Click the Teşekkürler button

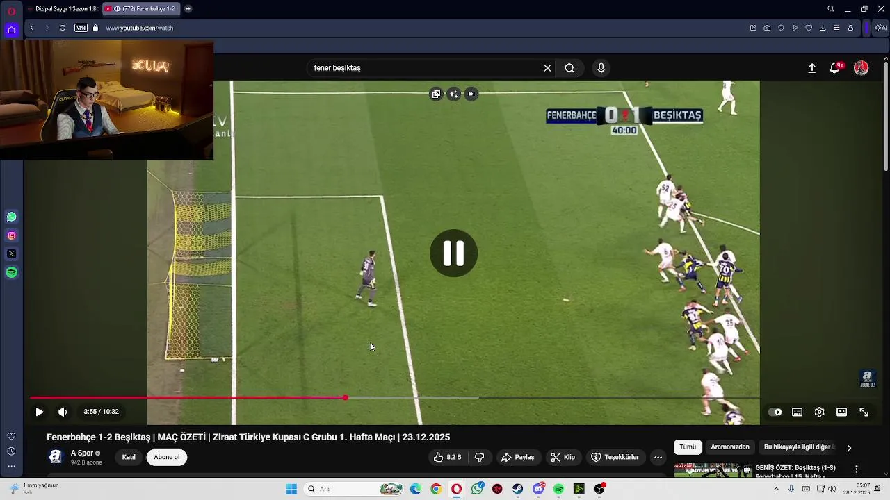coord(615,457)
